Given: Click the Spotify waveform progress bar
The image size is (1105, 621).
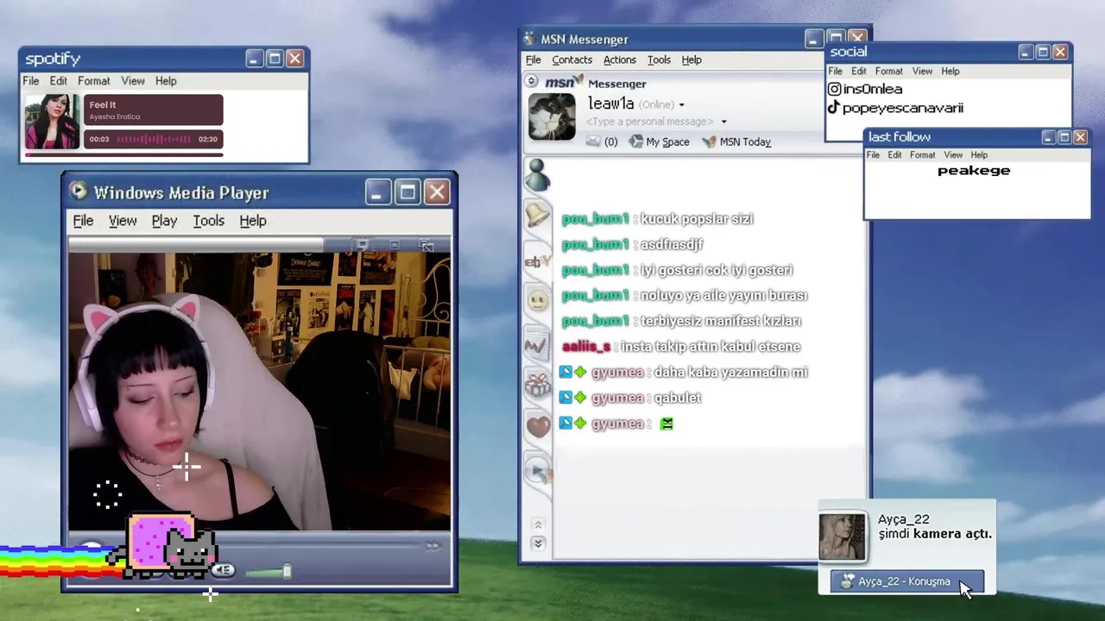Looking at the screenshot, I should [154, 139].
